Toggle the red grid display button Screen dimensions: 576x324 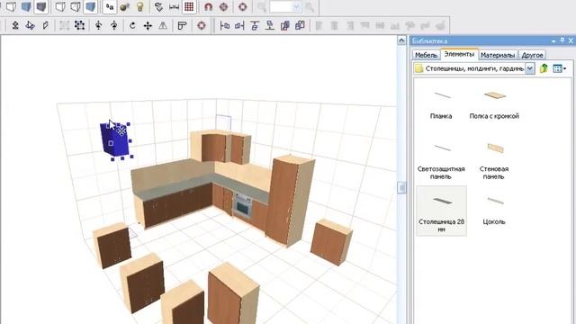[189, 6]
